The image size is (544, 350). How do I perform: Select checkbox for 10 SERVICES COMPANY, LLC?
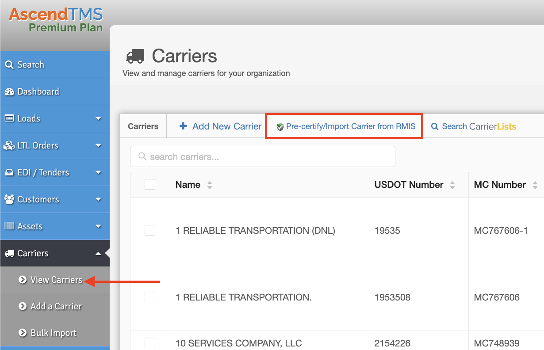(x=150, y=343)
